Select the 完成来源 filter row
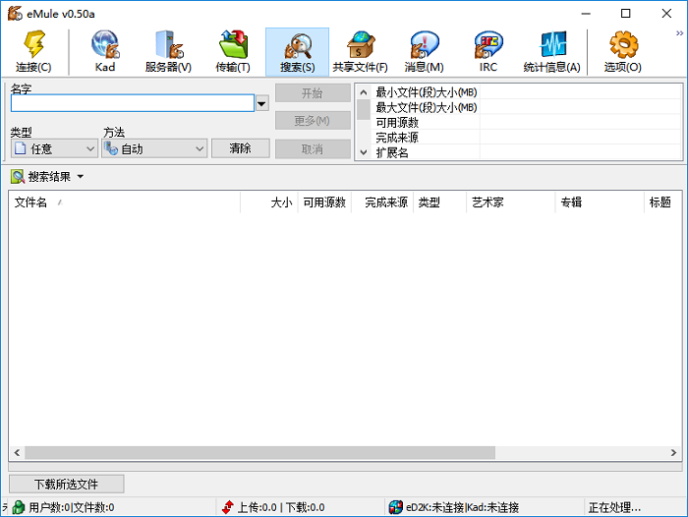Viewport: 688px width, 517px height. [528, 138]
